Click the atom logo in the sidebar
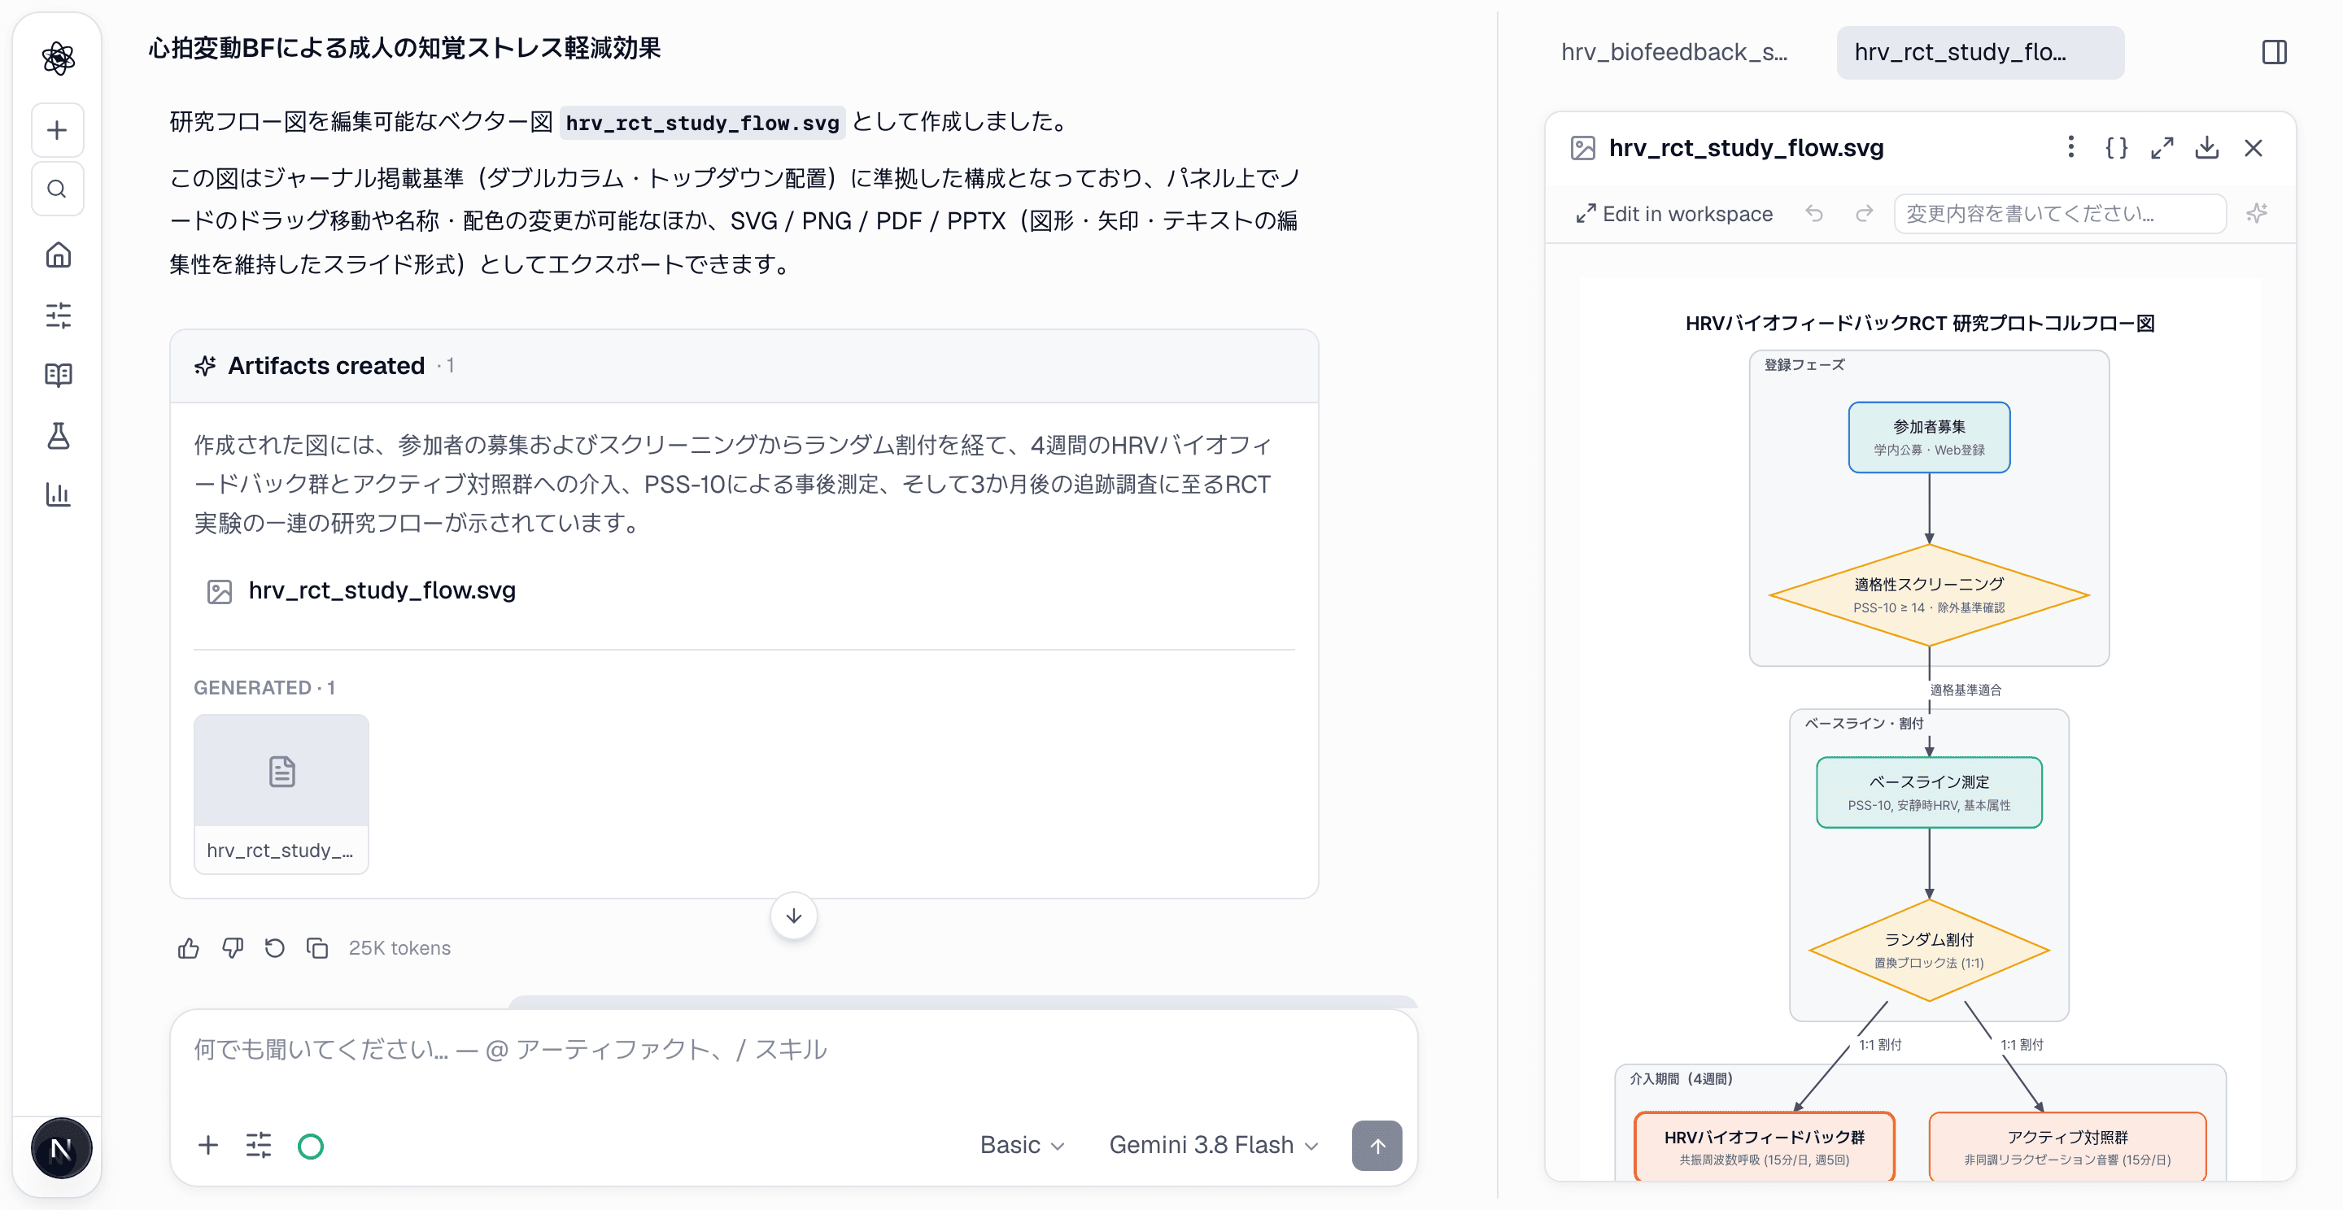 [x=59, y=59]
